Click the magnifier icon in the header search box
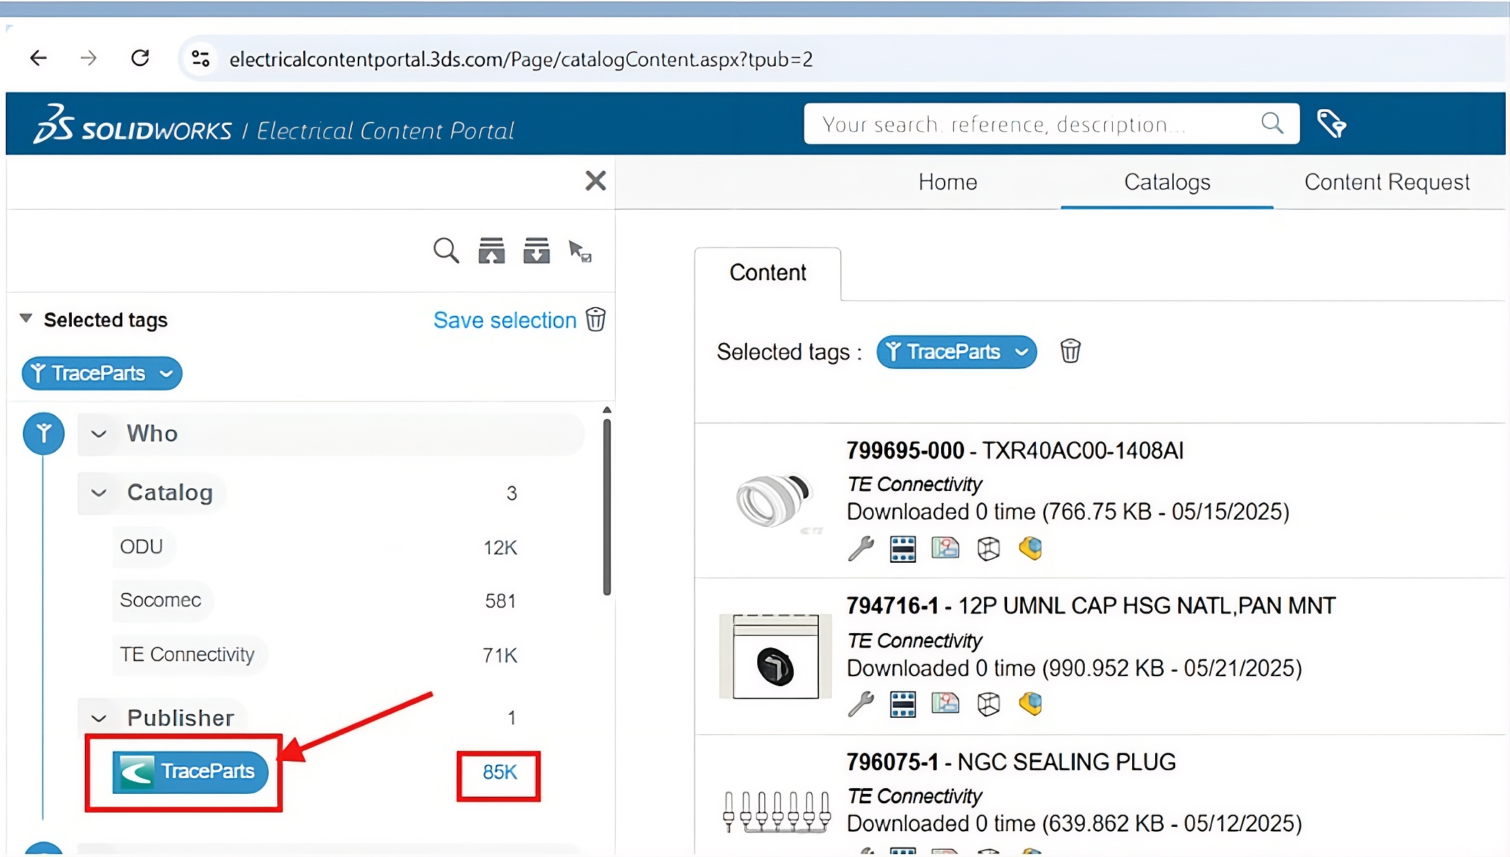 tap(1272, 123)
